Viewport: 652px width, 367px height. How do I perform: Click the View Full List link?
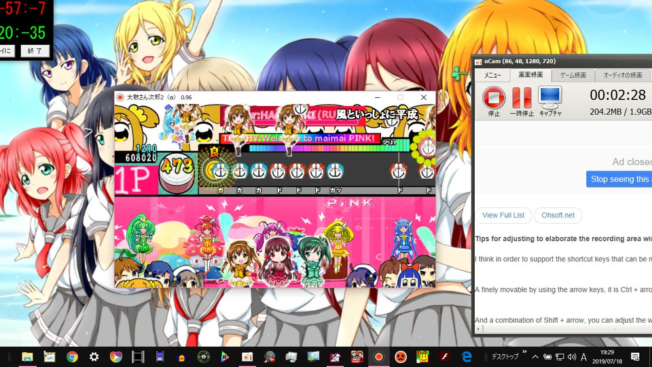pyautogui.click(x=503, y=215)
